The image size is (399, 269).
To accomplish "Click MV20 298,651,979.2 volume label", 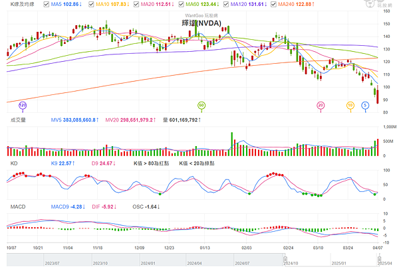I will (x=130, y=120).
